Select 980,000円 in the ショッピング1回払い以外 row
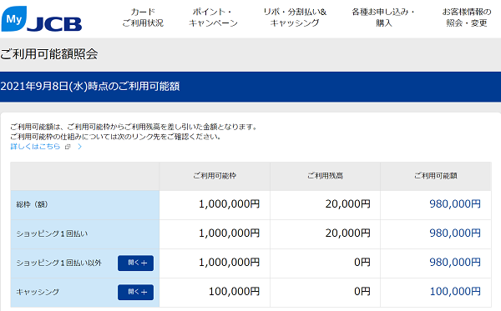The width and height of the screenshot is (501, 311). coord(455,262)
